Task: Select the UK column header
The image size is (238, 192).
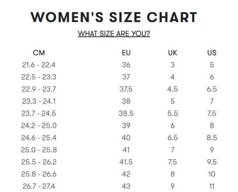Action: 172,53
